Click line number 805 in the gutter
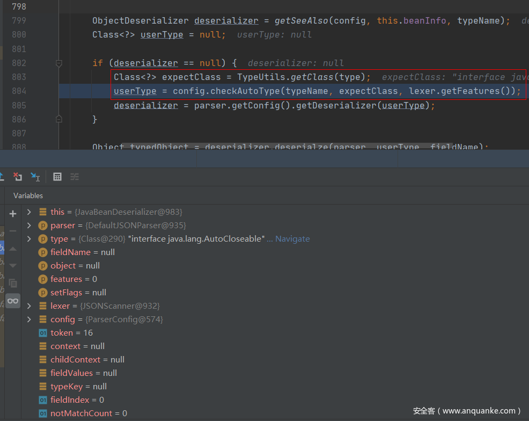 [19, 105]
